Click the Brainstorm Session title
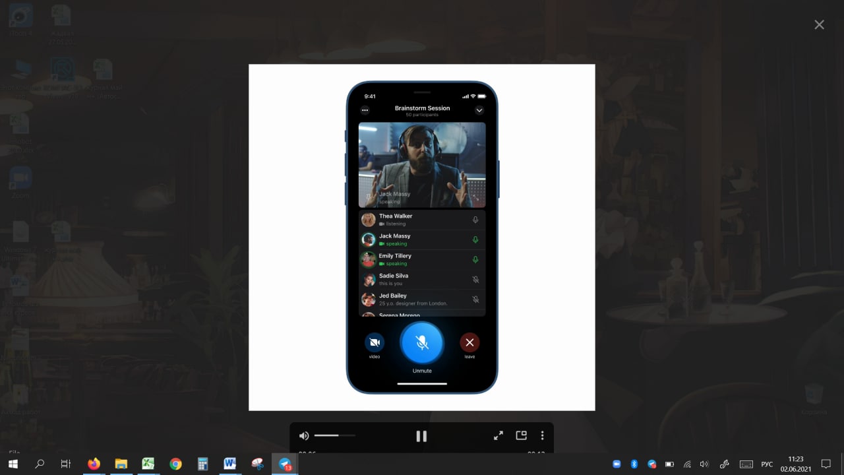The height and width of the screenshot is (475, 844). click(x=422, y=108)
